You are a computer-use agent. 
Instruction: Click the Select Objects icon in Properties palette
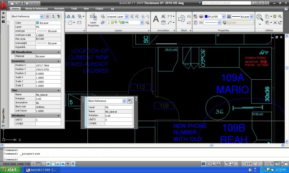pos(53,16)
